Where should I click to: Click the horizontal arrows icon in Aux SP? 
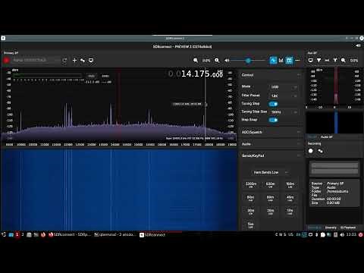pyautogui.click(x=327, y=60)
